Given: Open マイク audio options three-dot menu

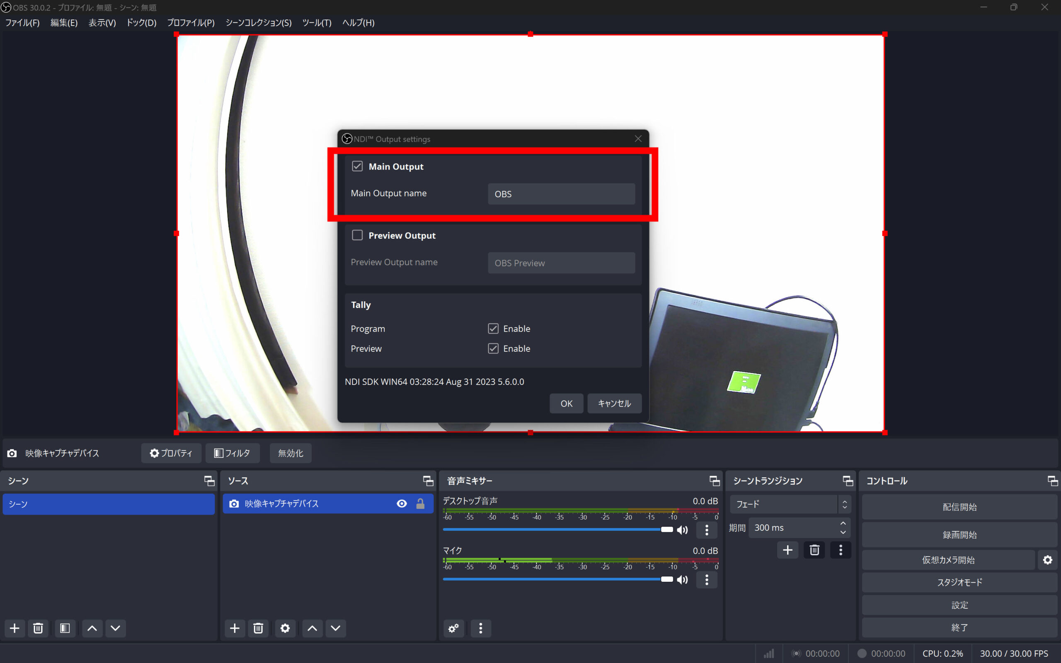Looking at the screenshot, I should (707, 580).
